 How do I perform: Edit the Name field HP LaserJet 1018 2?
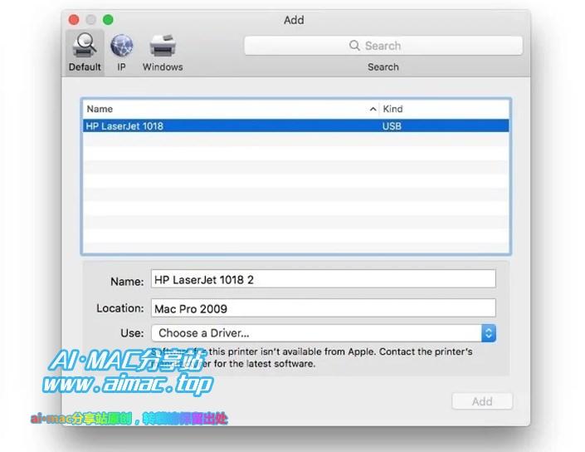pyautogui.click(x=323, y=279)
